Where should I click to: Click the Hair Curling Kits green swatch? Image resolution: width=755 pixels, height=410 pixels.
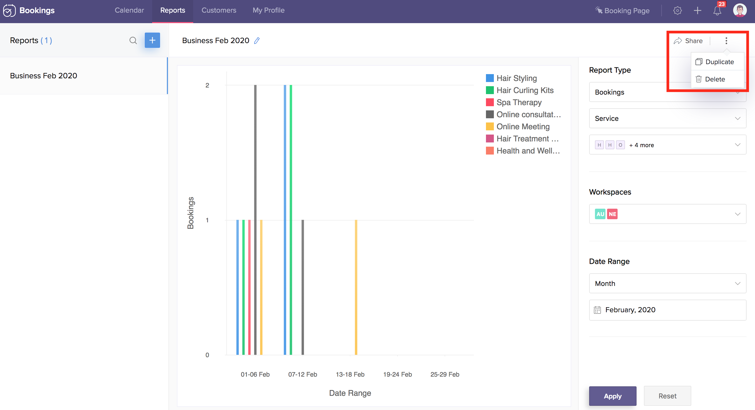tap(489, 90)
